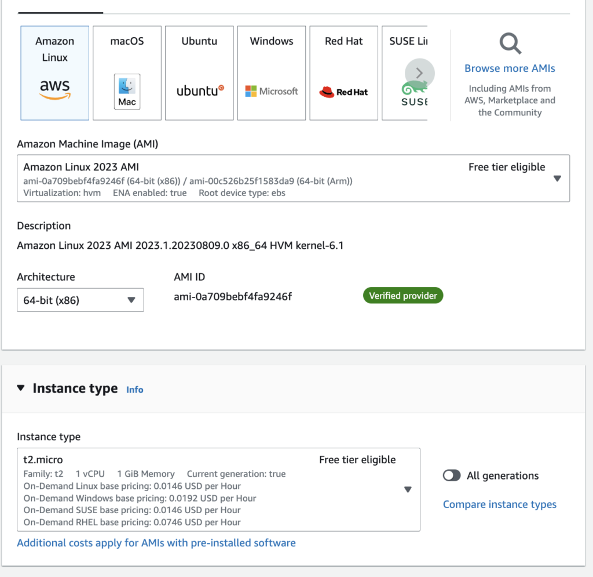Open the Architecture dropdown showing 64-bit x86
This screenshot has height=577, width=593.
pyautogui.click(x=80, y=300)
